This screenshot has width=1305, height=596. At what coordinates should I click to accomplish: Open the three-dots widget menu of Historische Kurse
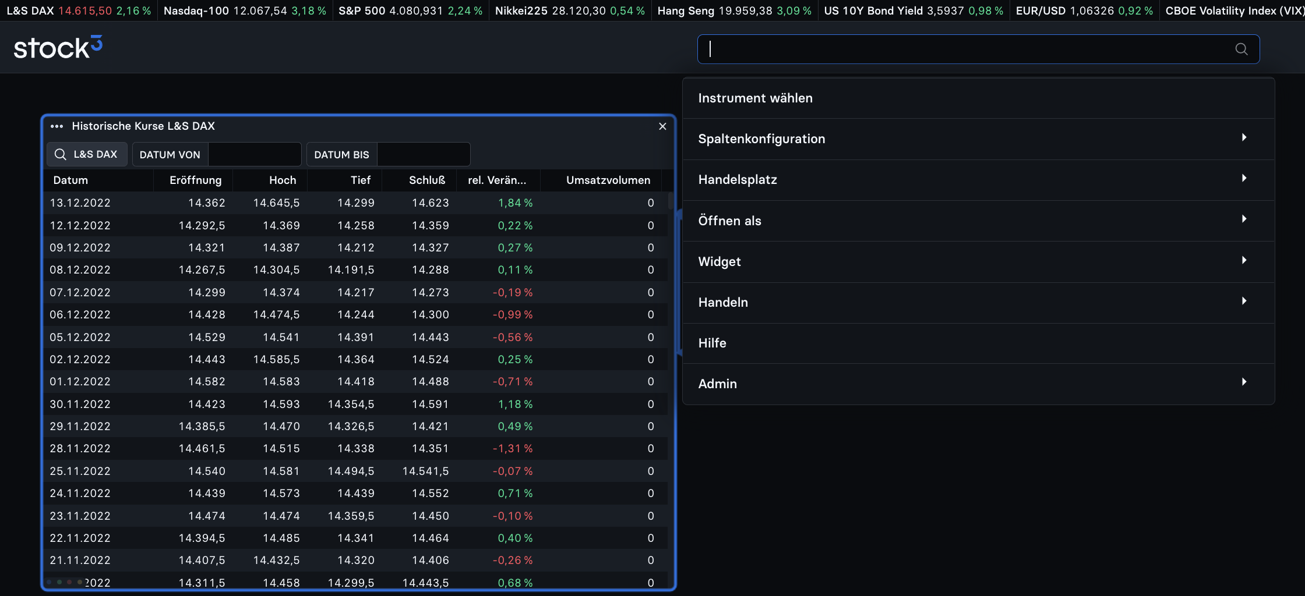(x=57, y=126)
